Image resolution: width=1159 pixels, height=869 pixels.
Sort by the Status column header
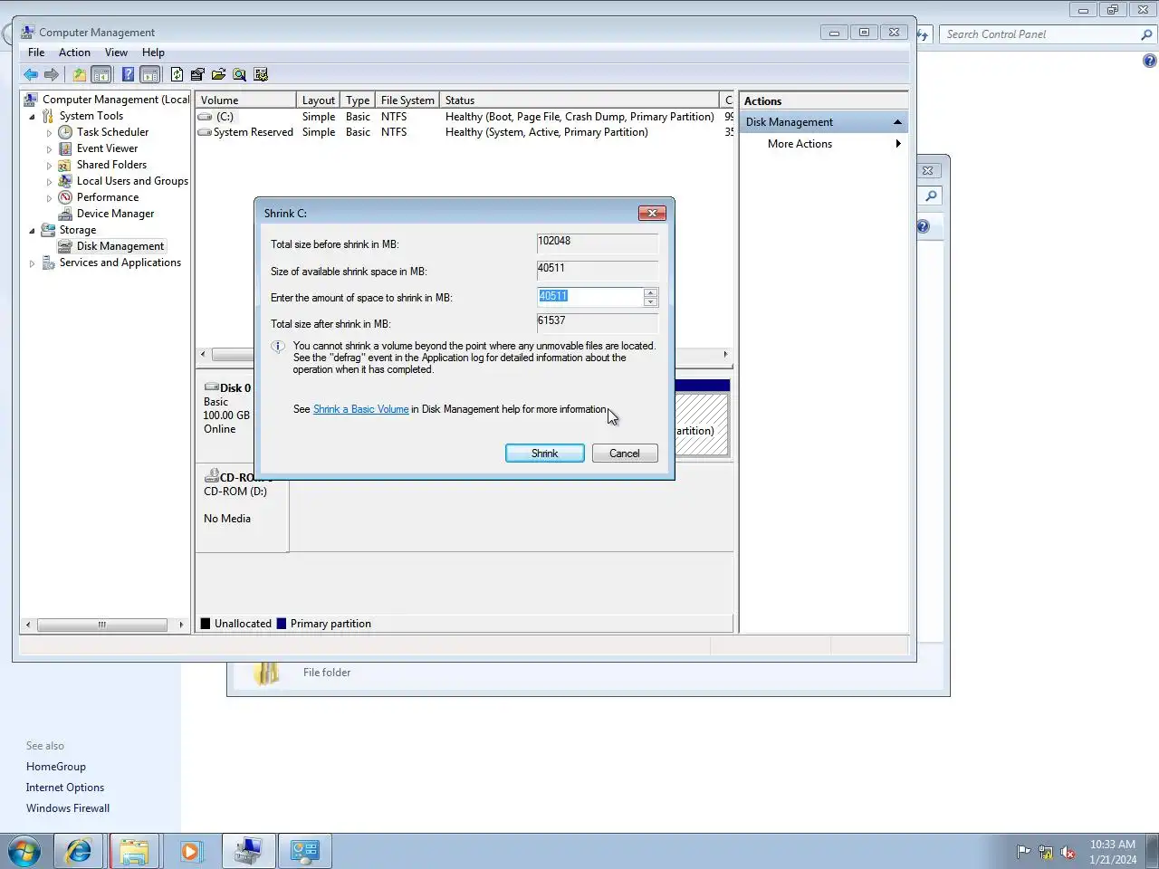pos(579,100)
